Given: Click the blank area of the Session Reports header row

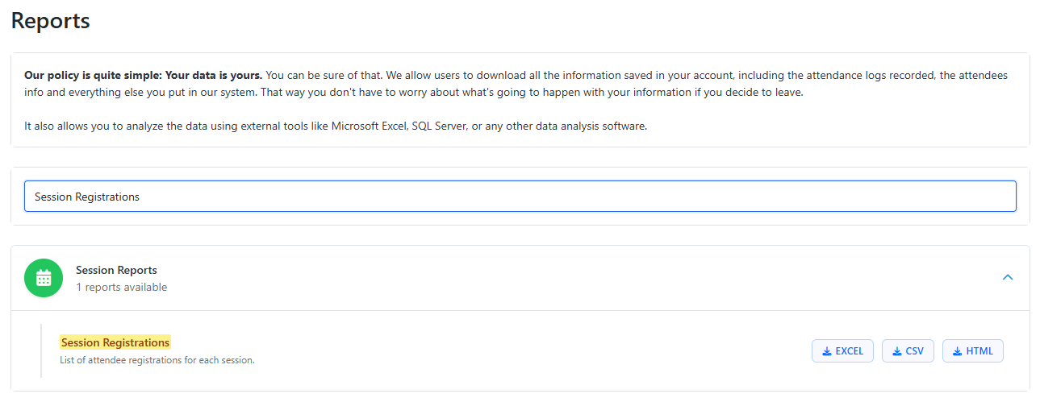Looking at the screenshot, I should 565,278.
